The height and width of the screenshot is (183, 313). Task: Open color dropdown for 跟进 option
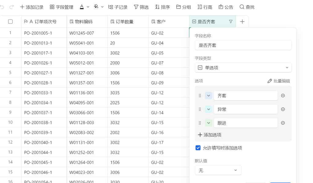pyautogui.click(x=208, y=123)
